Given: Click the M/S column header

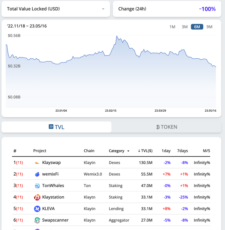Looking at the screenshot, I should click(x=206, y=151).
